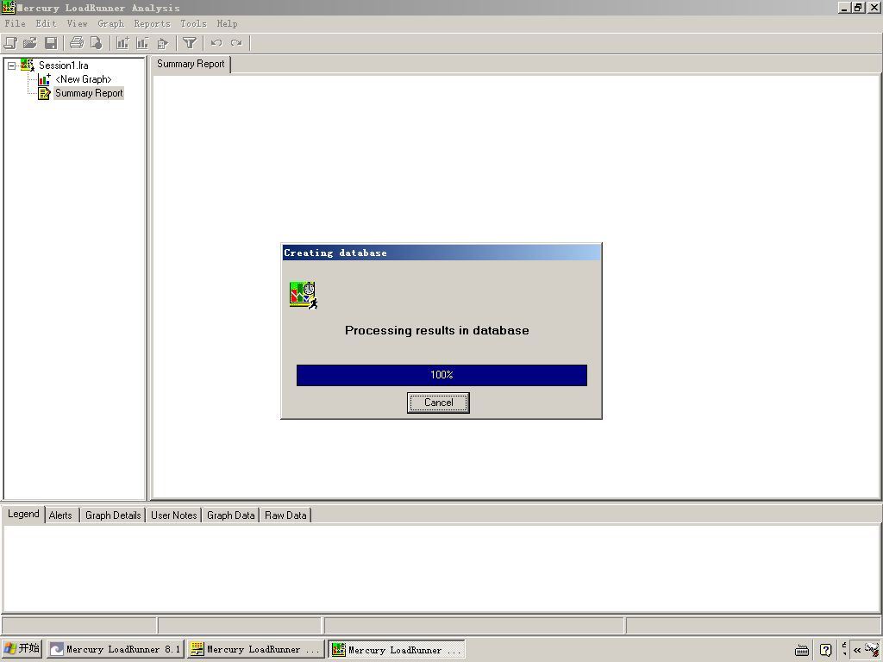Click the keyboard icon in system tray
This screenshot has height=662, width=883.
point(802,650)
